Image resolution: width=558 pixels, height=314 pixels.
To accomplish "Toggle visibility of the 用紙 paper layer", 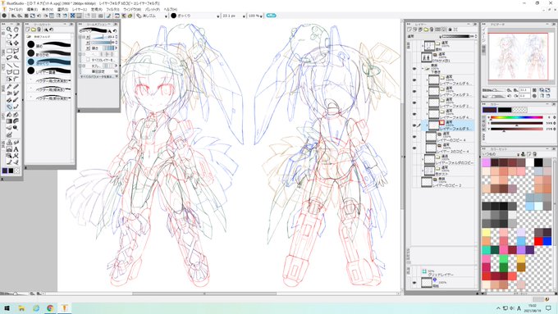I will (414, 283).
